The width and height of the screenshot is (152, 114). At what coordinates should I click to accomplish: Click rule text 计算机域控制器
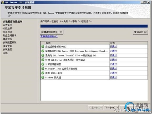tap(53, 64)
